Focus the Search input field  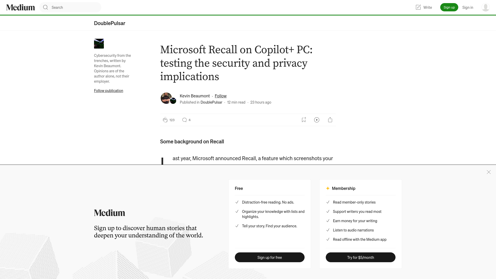(x=70, y=7)
